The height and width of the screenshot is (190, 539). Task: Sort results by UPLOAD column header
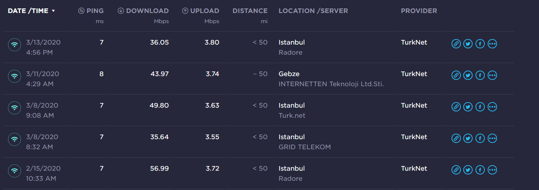(201, 11)
